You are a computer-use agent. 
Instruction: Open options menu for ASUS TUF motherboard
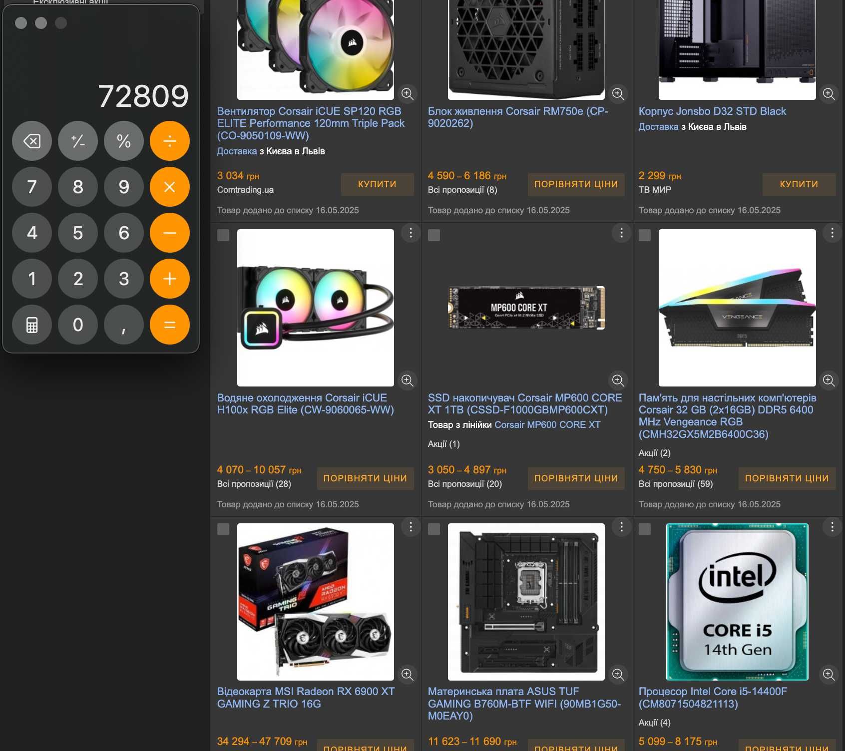621,527
